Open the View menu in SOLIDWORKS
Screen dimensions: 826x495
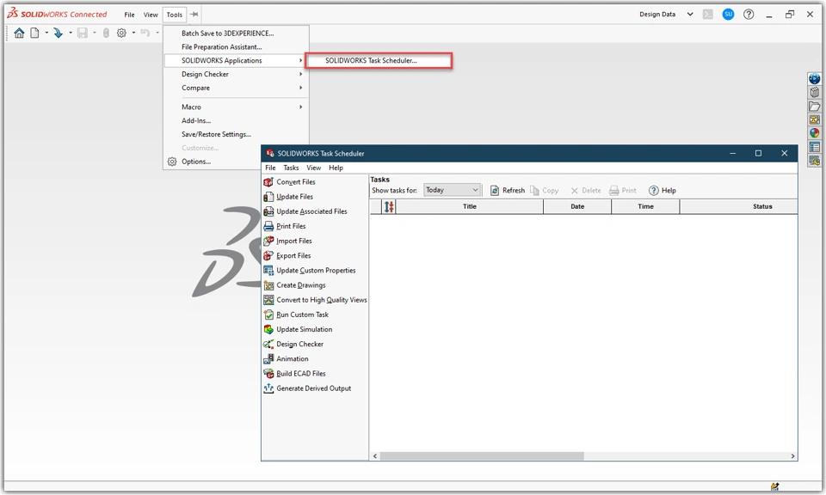click(151, 15)
